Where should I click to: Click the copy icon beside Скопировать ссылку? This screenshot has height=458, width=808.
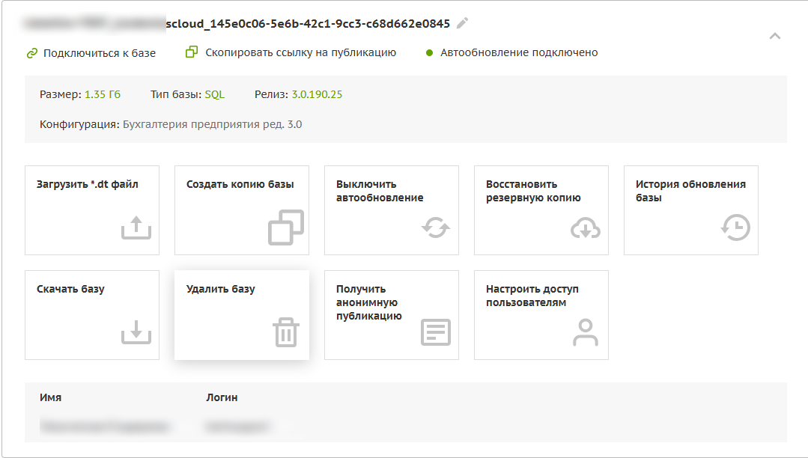(x=192, y=52)
